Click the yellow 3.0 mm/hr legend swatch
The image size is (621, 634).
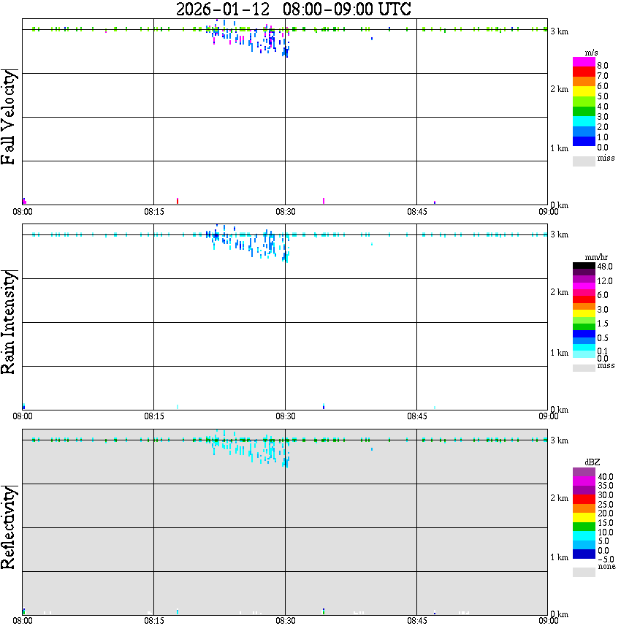[584, 314]
